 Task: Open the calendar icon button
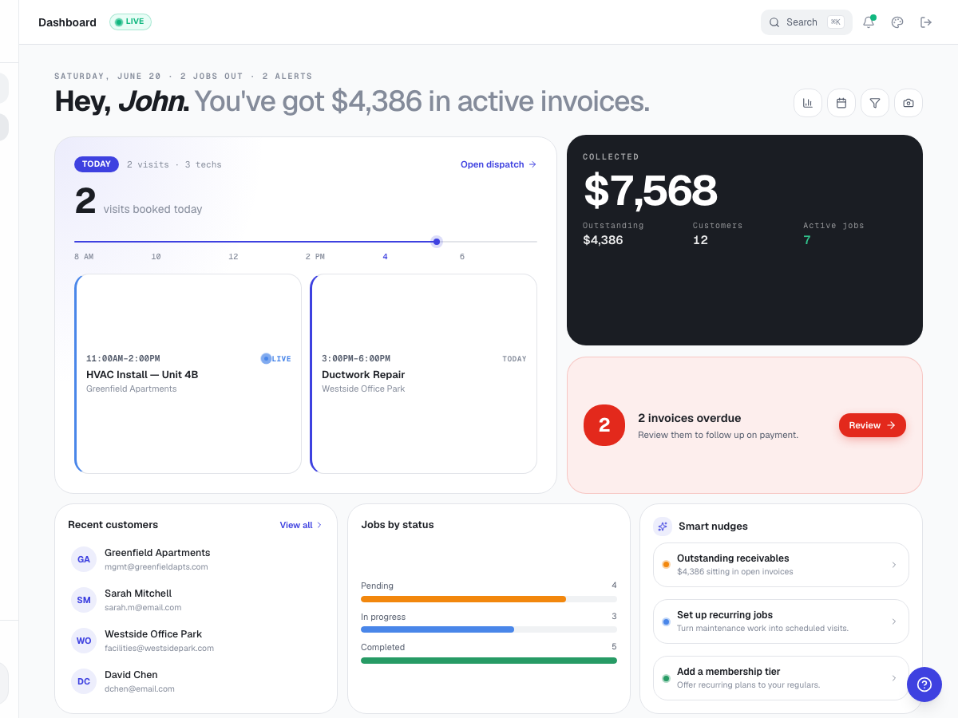coord(841,103)
